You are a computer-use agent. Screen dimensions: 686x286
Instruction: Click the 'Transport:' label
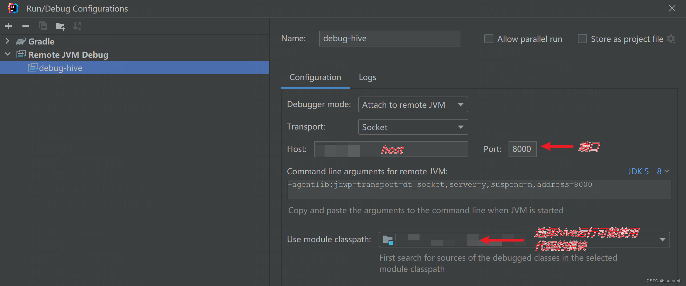(x=306, y=127)
